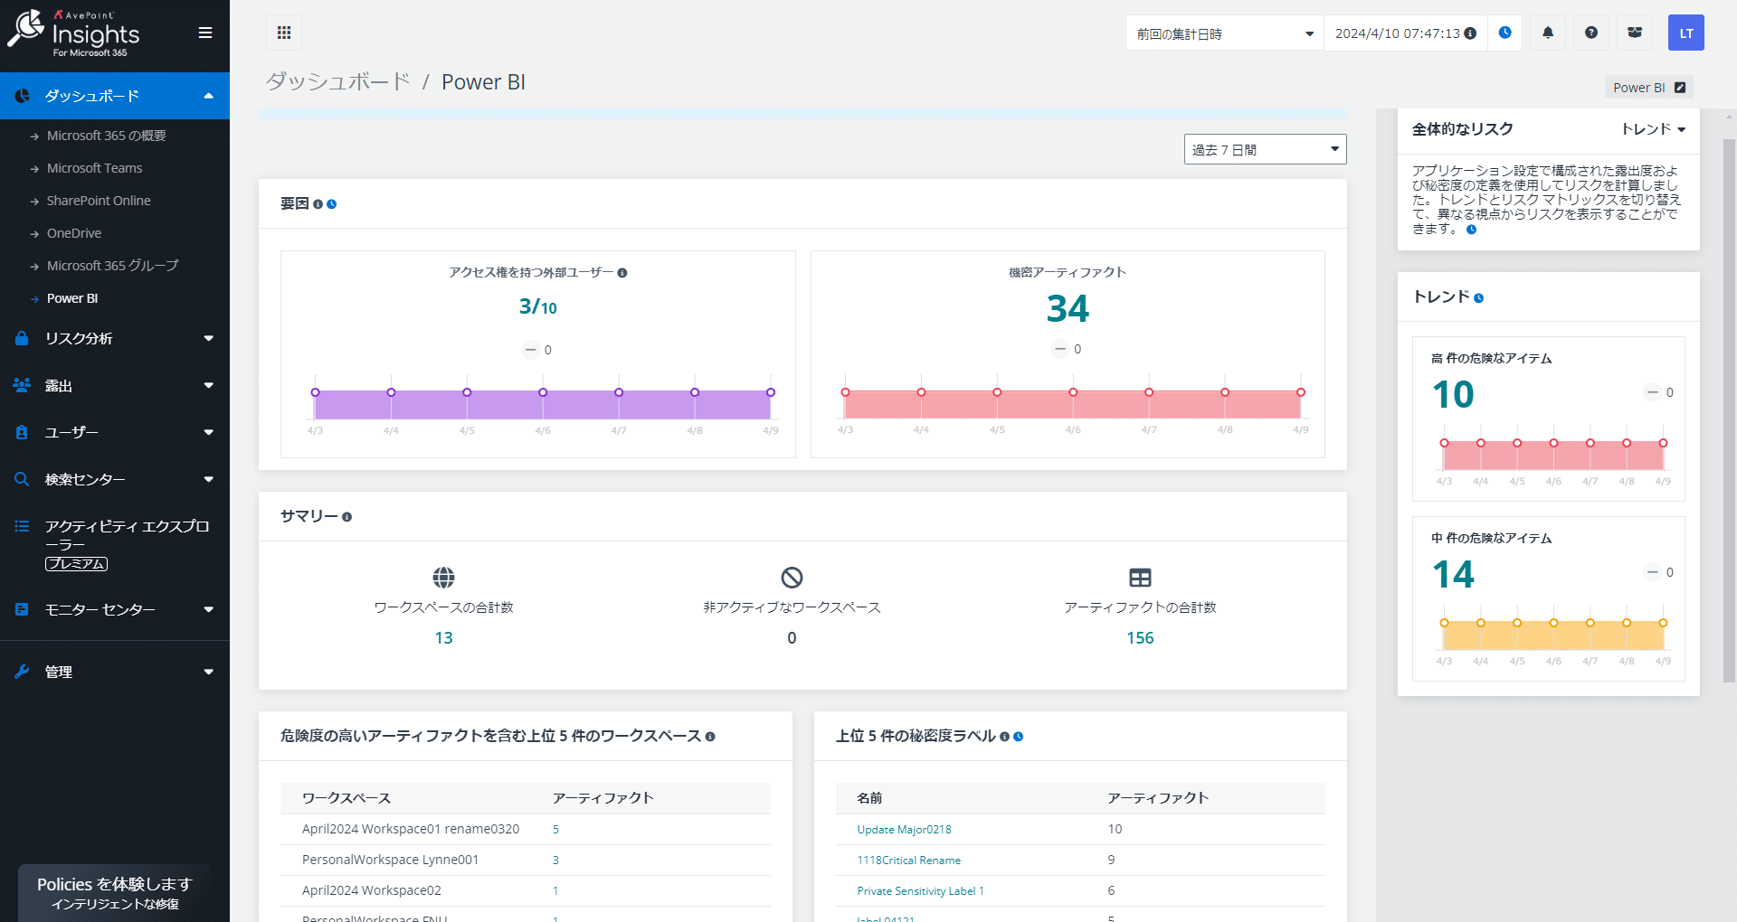Expand the 管理 menu
This screenshot has width=1737, height=922.
click(x=115, y=672)
